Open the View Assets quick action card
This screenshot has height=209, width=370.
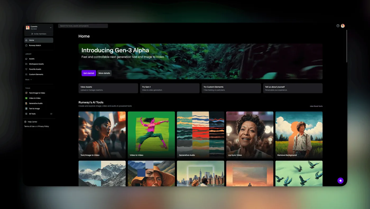(x=108, y=88)
